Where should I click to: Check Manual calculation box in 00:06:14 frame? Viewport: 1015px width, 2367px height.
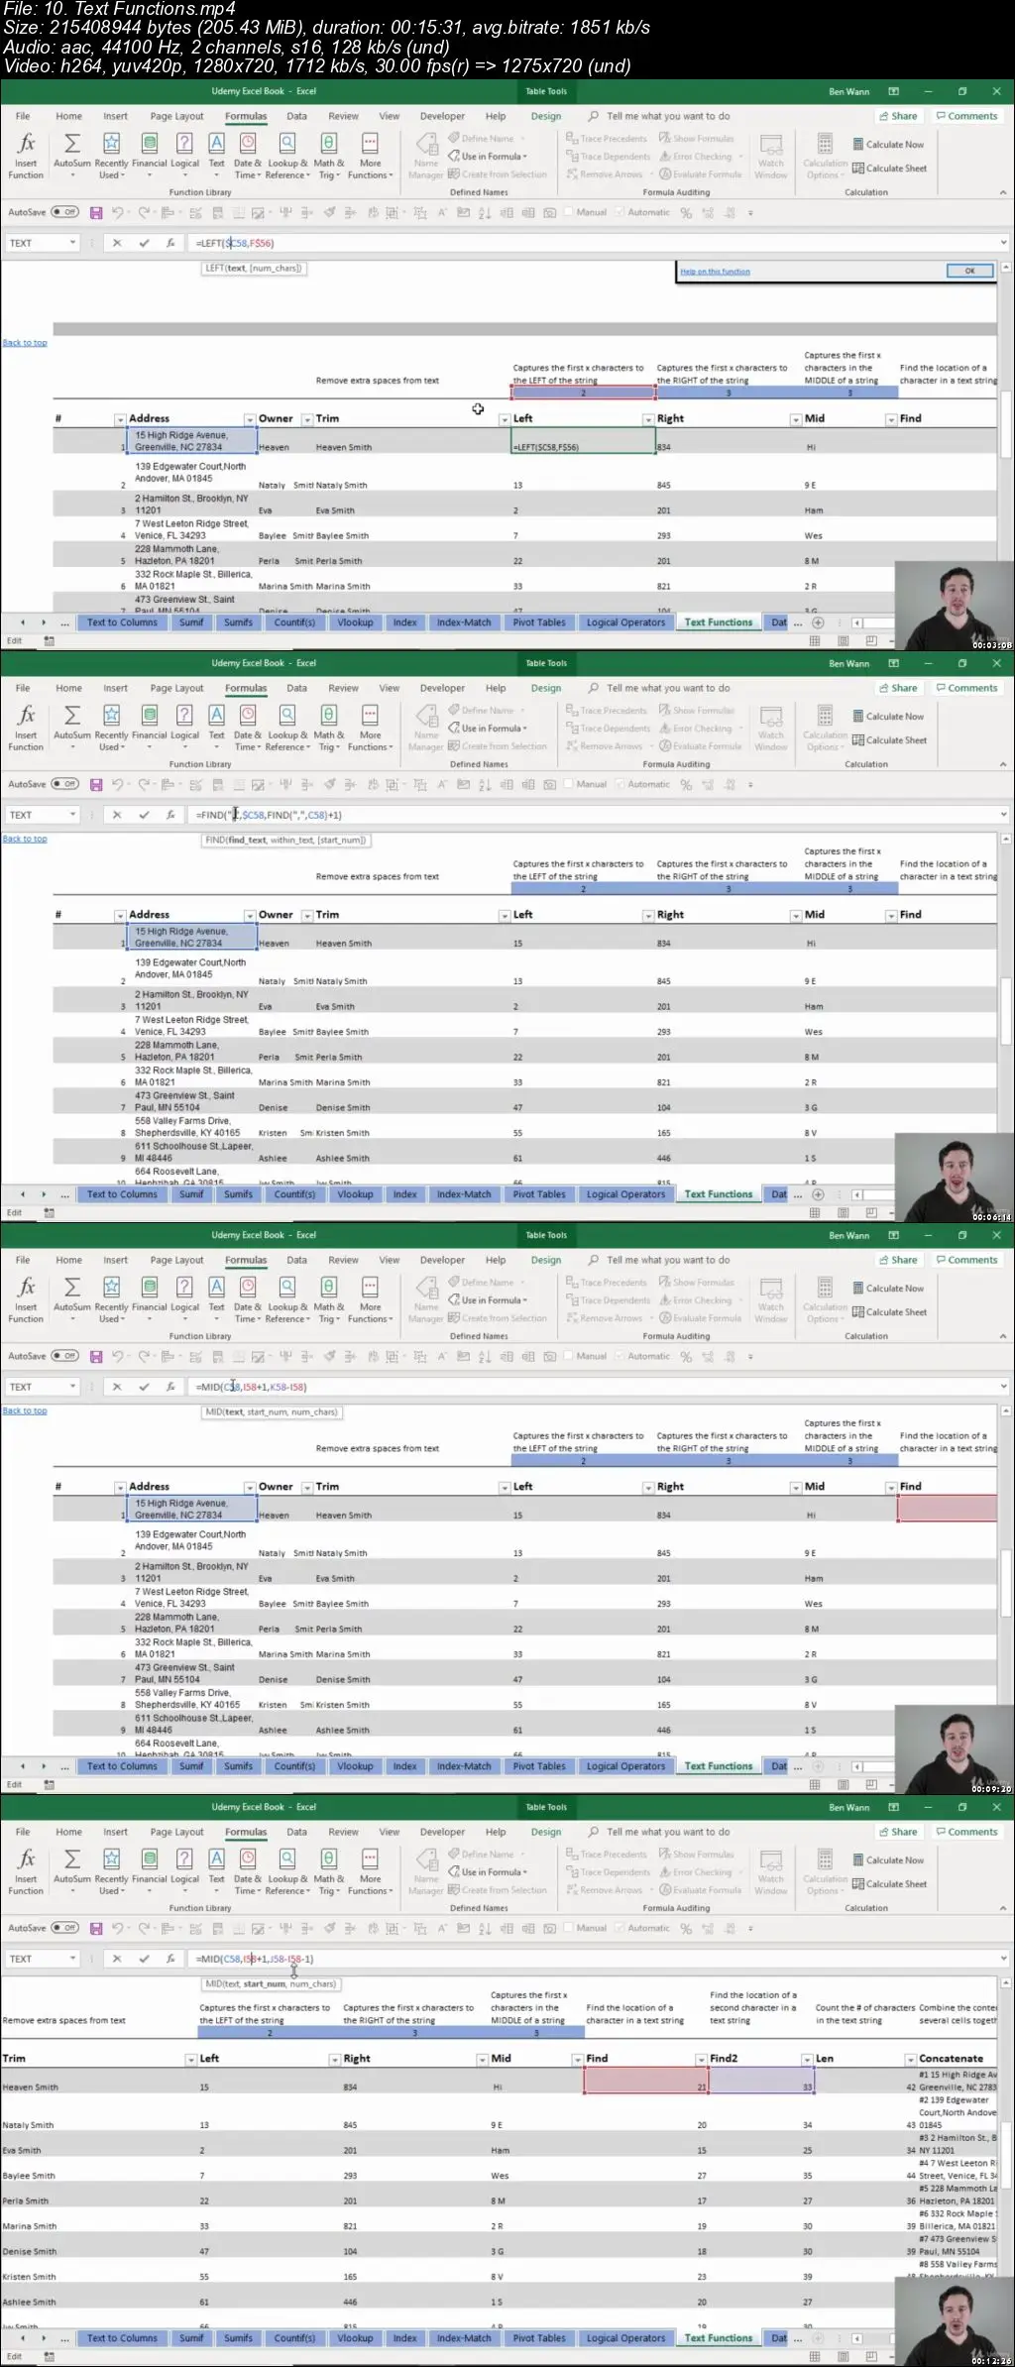[569, 784]
